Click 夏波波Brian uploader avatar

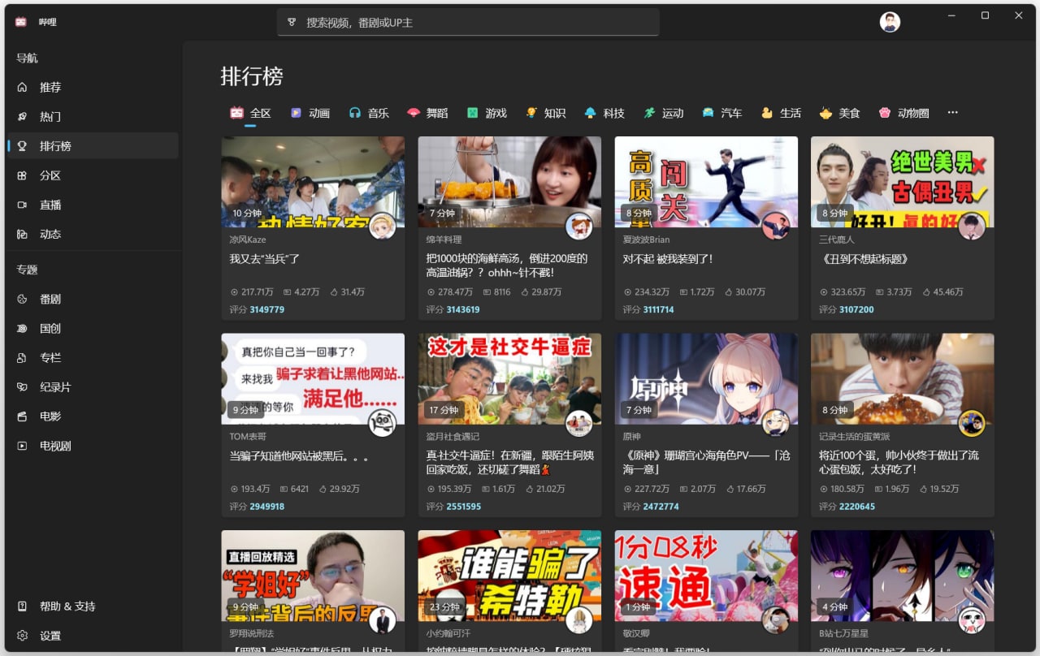(776, 227)
